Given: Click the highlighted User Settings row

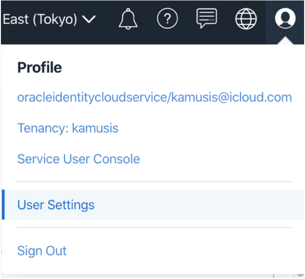Looking at the screenshot, I should click(153, 205).
